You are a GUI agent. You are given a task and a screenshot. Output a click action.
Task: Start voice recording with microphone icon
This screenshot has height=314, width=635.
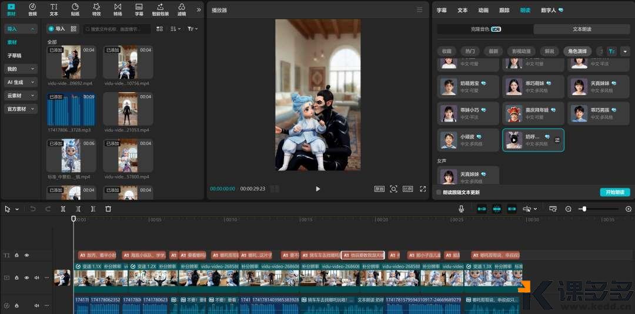click(x=461, y=209)
